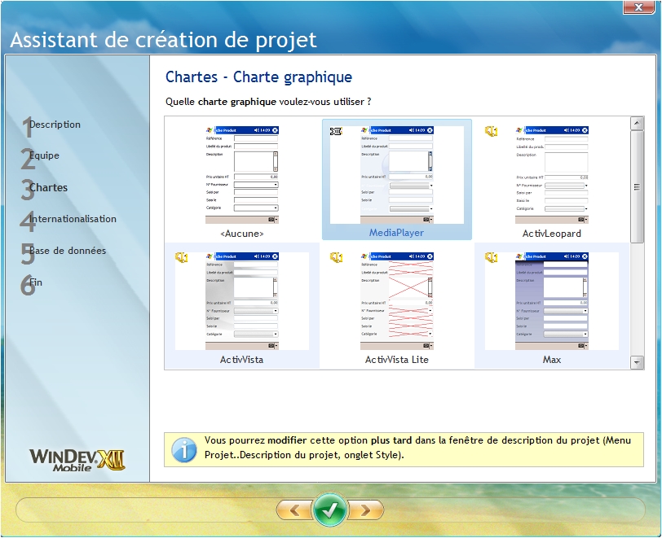Click the chart list scrollbar thumb
Image resolution: width=662 pixels, height=538 pixels.
637,186
